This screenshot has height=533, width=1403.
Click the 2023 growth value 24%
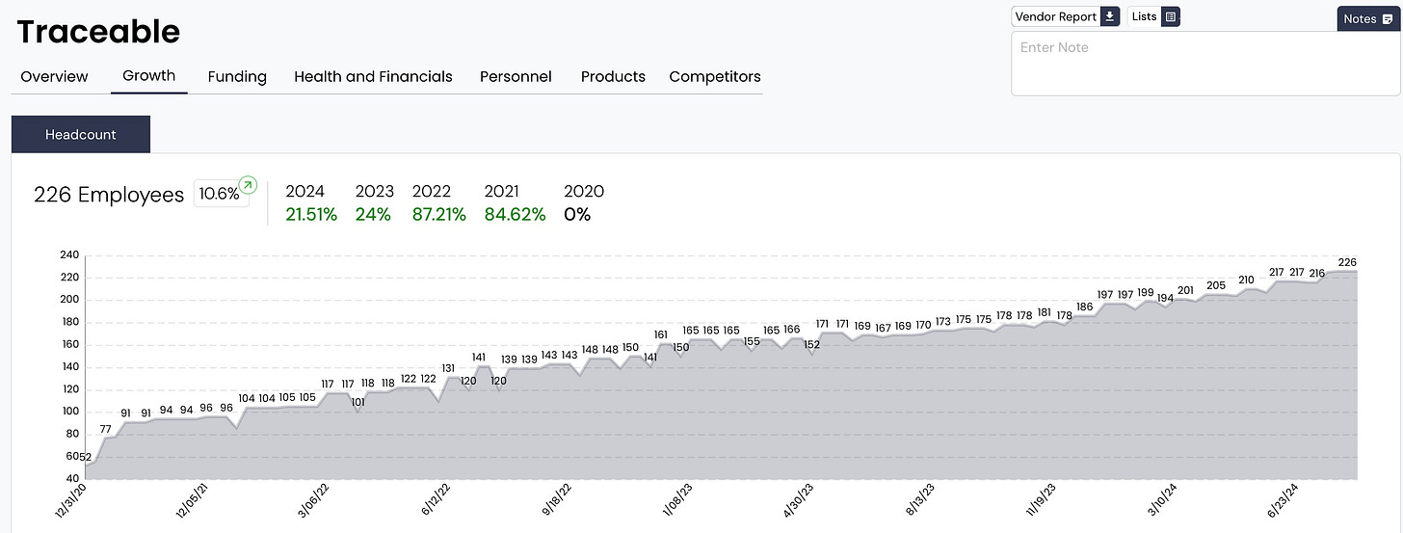(x=373, y=215)
